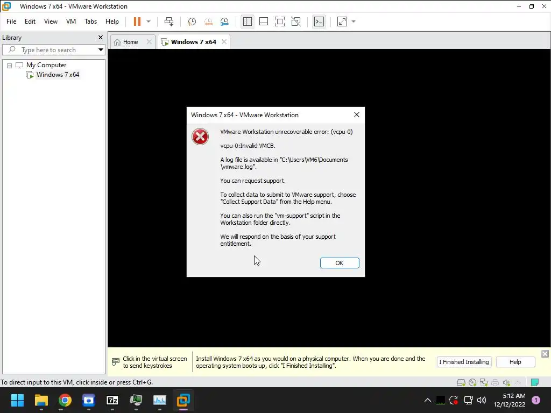Click the VMware title bar app icon
The width and height of the screenshot is (551, 413).
[x=6, y=6]
